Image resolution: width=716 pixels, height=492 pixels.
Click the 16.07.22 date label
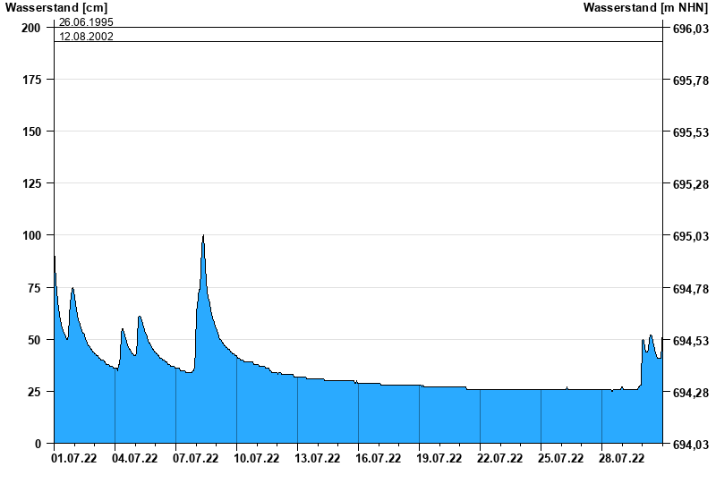tap(378, 459)
